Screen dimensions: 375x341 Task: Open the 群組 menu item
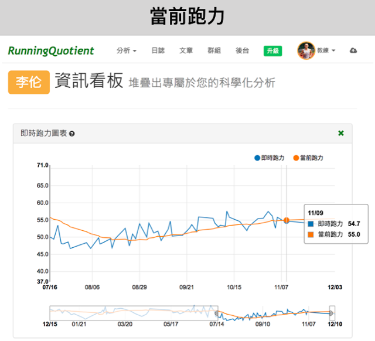coord(214,51)
